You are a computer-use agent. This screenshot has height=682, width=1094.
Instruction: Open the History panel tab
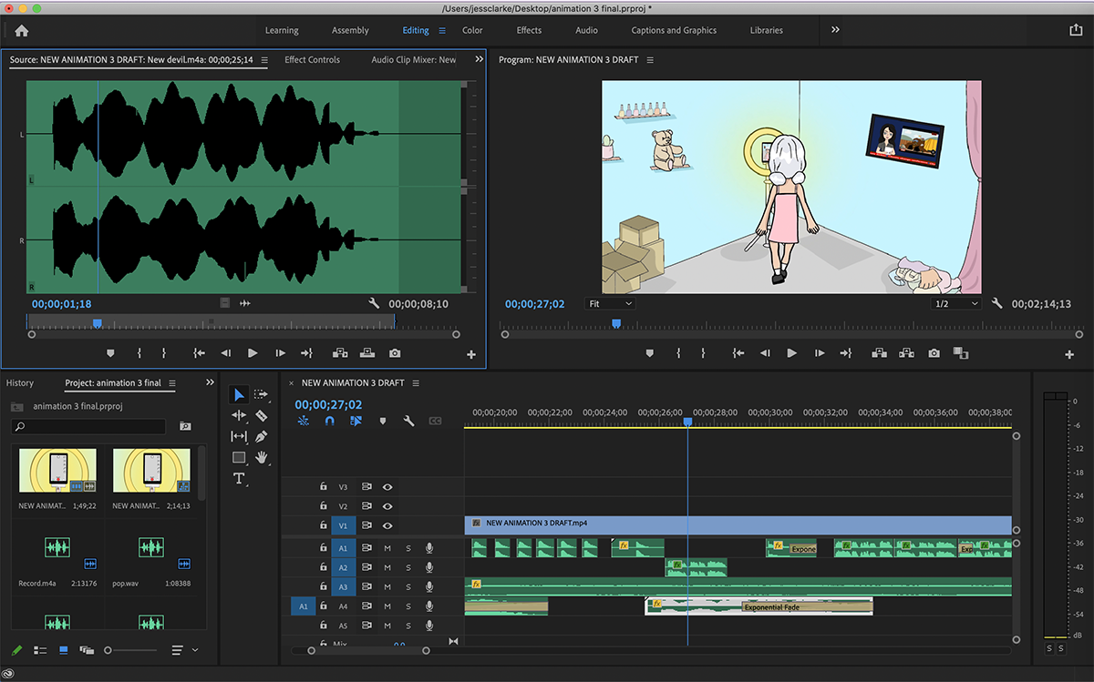[20, 383]
